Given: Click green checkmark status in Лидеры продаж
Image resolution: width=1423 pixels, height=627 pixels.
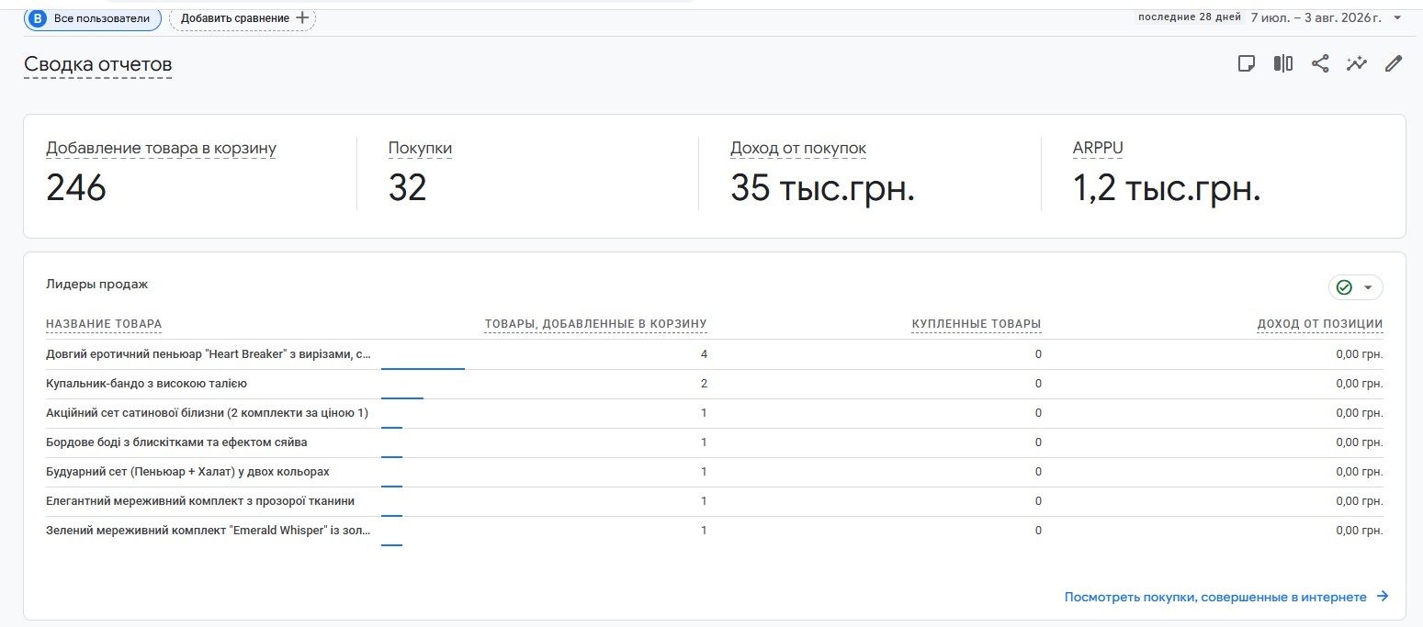Looking at the screenshot, I should 1344,287.
